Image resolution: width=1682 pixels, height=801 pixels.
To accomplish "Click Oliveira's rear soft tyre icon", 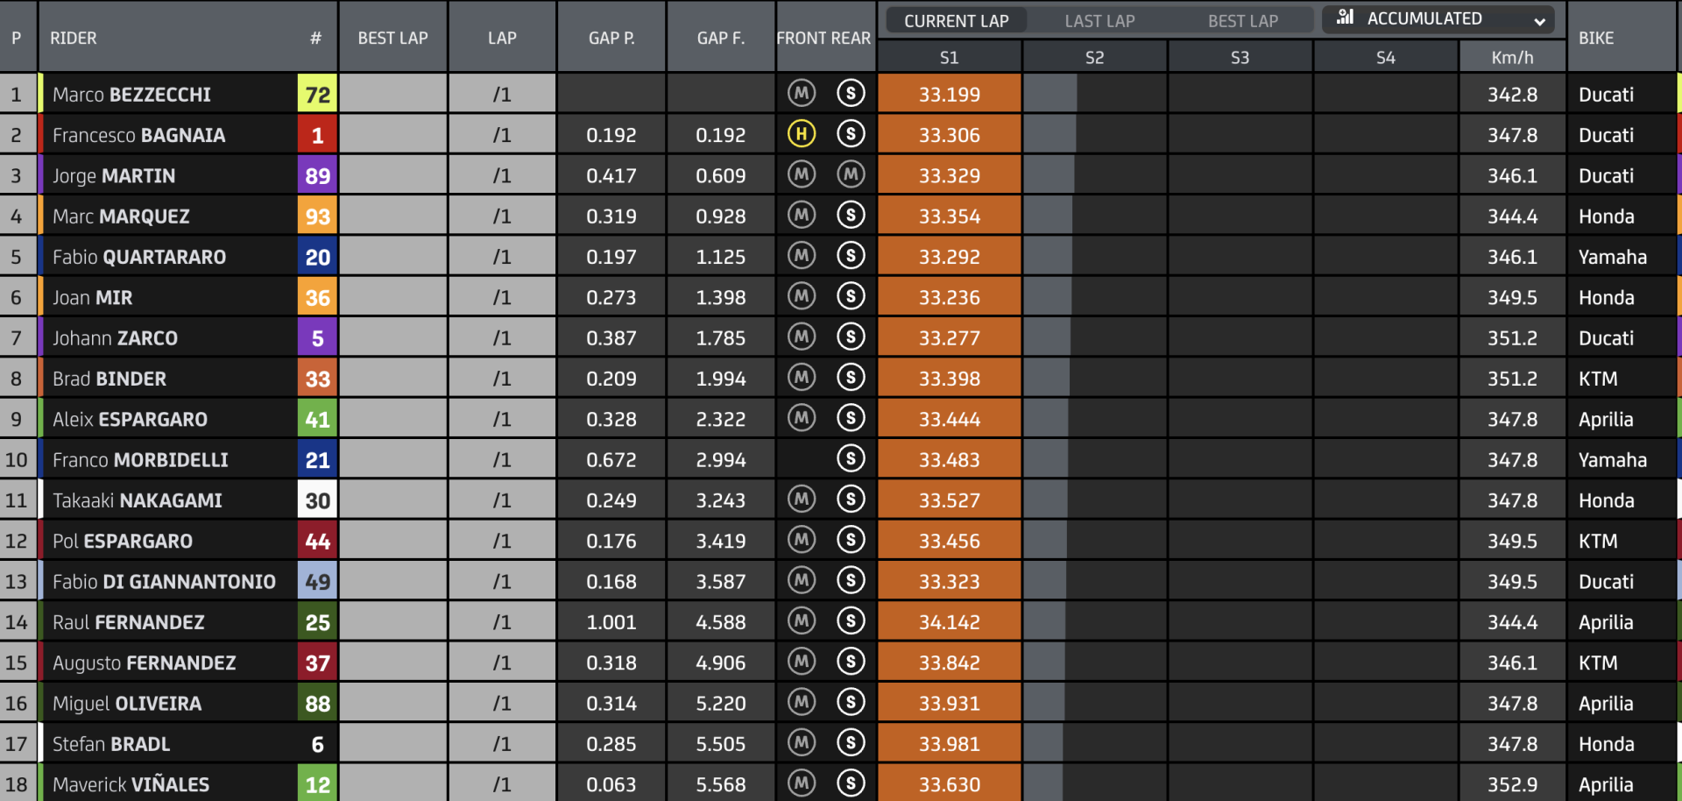I will tap(851, 702).
